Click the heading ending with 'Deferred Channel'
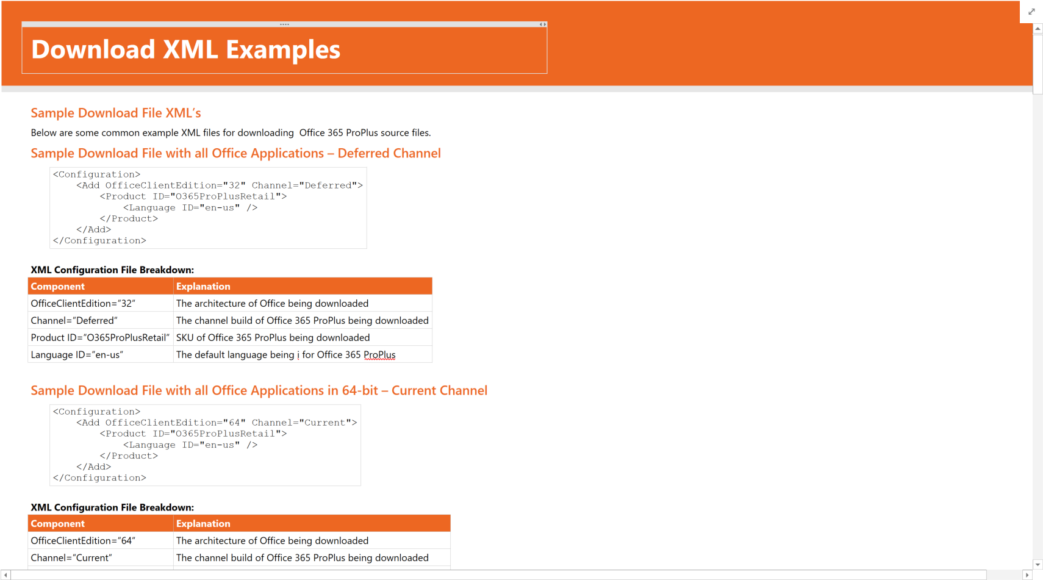Screen dimensions: 1043x580 [x=235, y=153]
